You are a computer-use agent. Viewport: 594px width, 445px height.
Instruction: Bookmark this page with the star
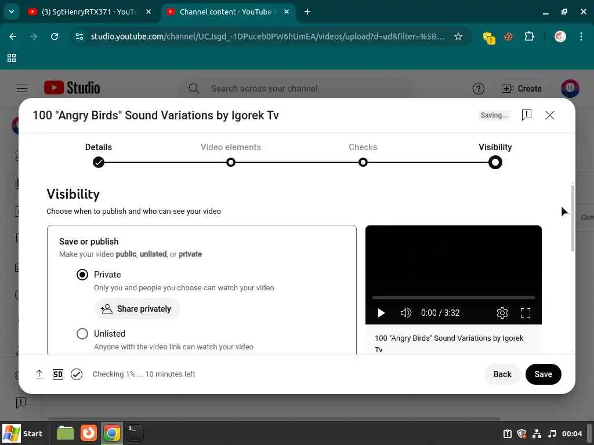tap(458, 37)
